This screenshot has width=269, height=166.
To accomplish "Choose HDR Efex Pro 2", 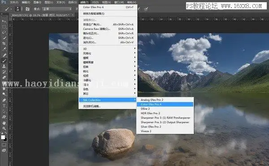I will tap(165, 113).
